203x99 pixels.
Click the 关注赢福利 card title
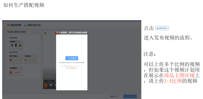click(x=13, y=68)
